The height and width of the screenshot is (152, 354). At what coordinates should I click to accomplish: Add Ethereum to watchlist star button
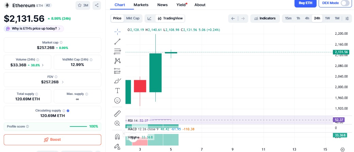click(83, 5)
